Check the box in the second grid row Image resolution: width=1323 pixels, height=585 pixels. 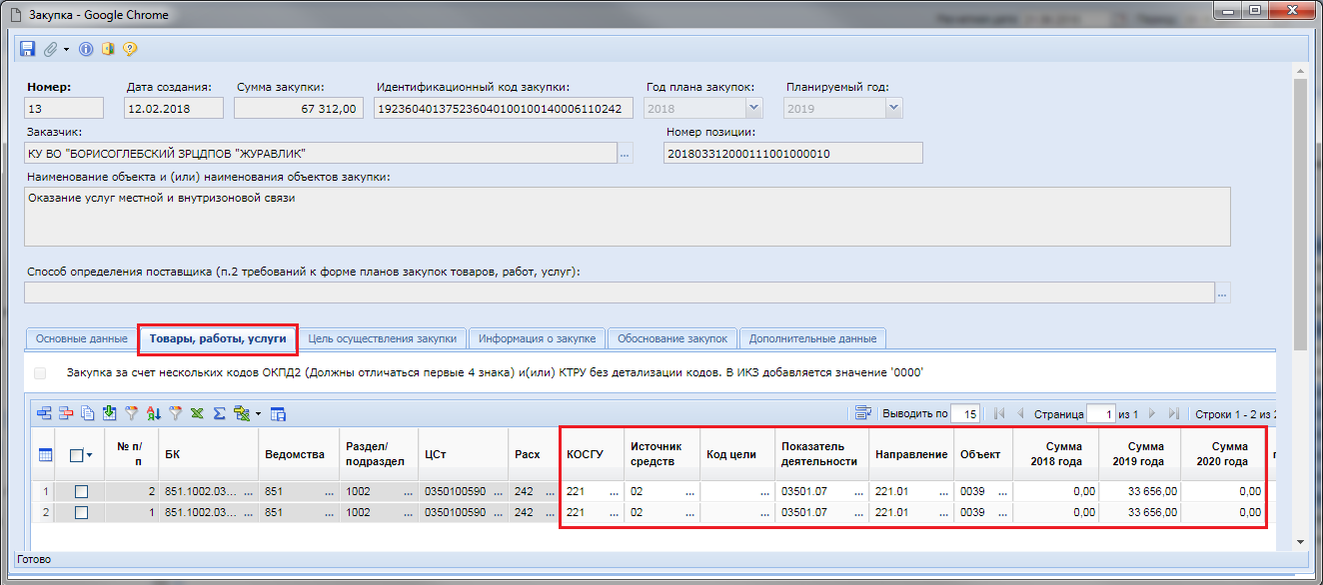[82, 512]
